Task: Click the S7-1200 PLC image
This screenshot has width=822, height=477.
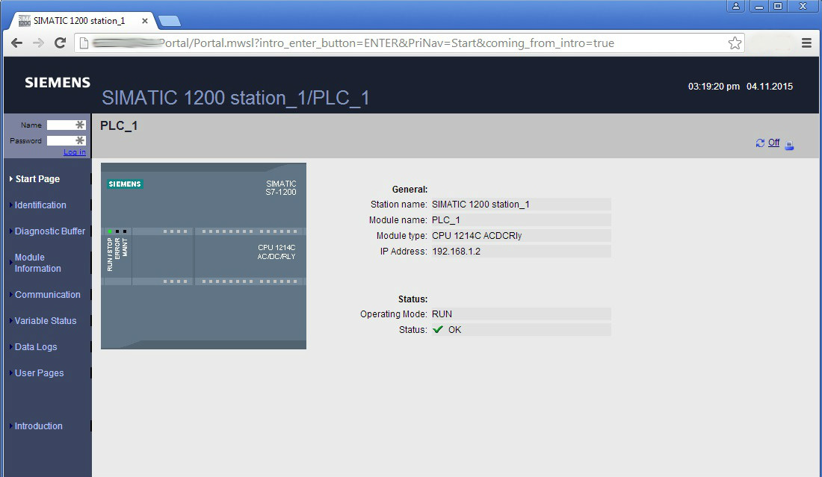Action: coord(203,256)
